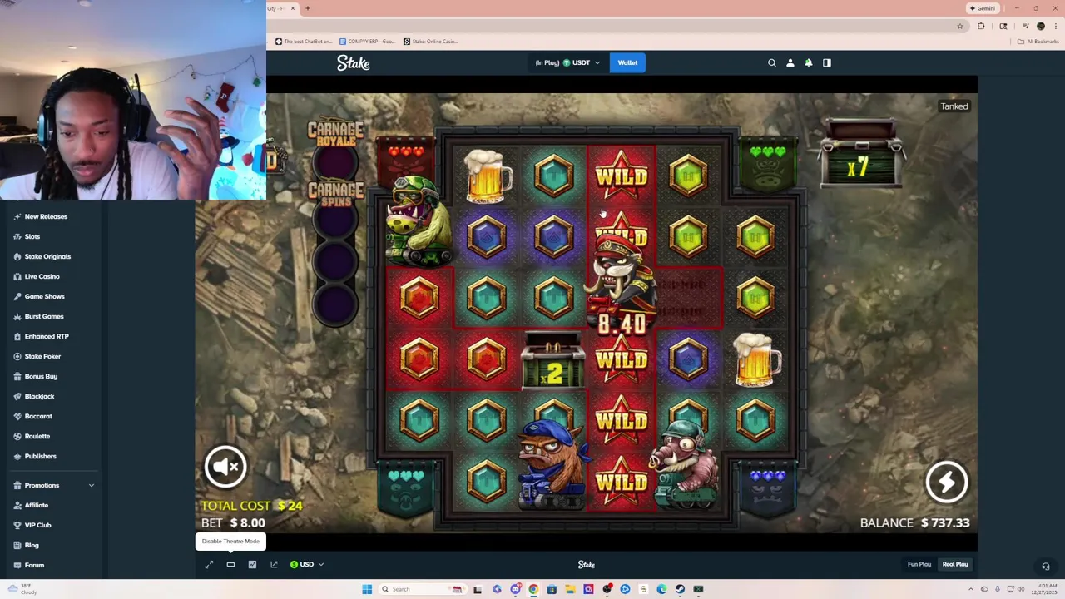Screen dimensions: 1065x599
Task: Open the Windows Start menu
Action: (x=367, y=589)
